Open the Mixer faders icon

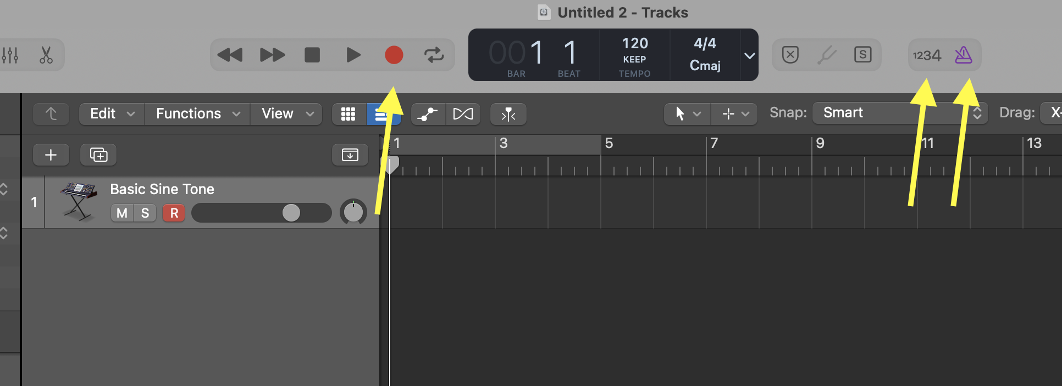10,55
